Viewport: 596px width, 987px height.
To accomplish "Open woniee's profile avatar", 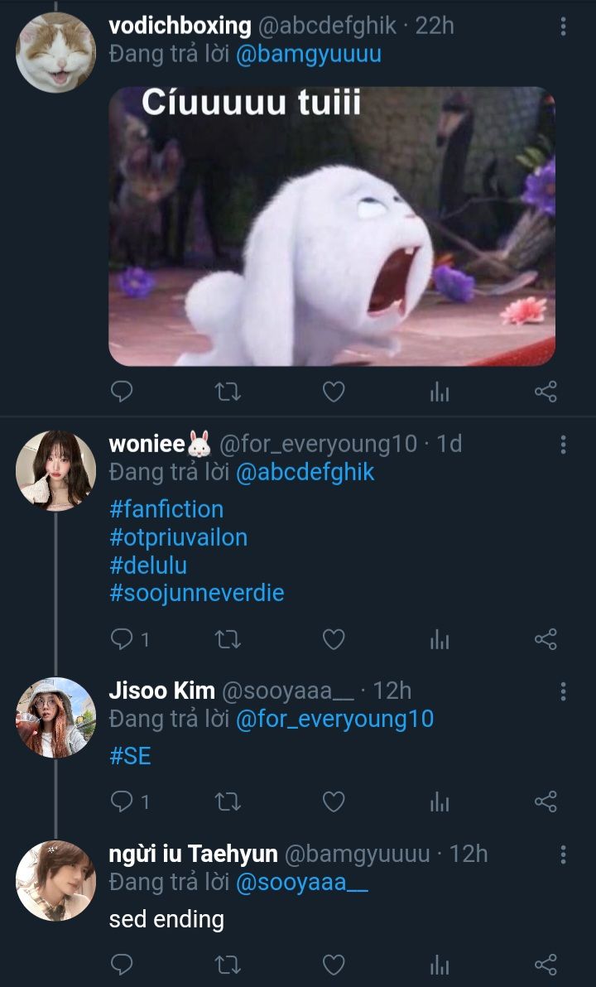I will click(x=56, y=470).
